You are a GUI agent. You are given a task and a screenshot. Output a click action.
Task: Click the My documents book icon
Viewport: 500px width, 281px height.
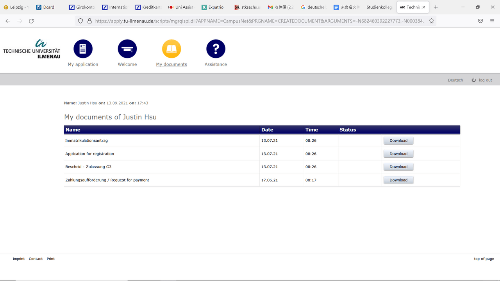click(171, 49)
